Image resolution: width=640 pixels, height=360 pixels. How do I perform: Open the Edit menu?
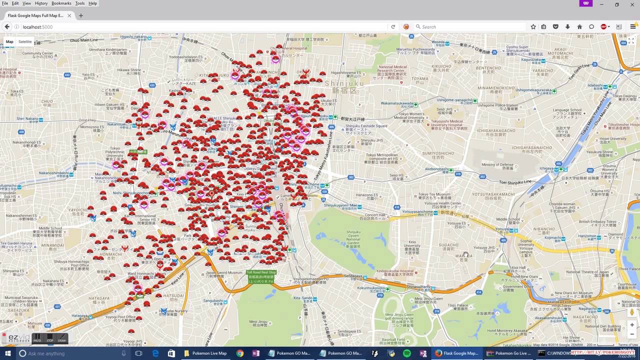(15, 3)
